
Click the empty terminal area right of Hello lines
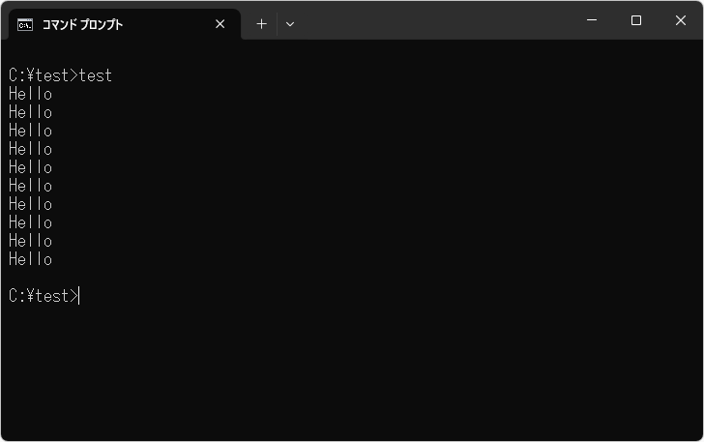tap(387, 174)
